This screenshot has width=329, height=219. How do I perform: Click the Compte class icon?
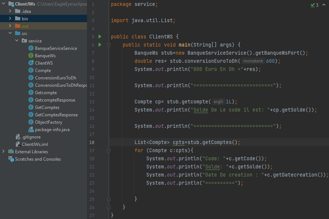pos(31,70)
